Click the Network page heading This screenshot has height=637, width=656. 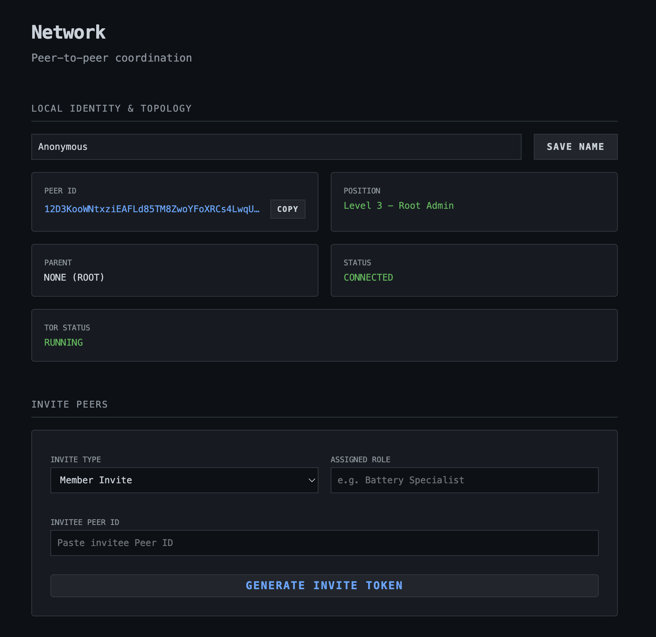pyautogui.click(x=68, y=32)
